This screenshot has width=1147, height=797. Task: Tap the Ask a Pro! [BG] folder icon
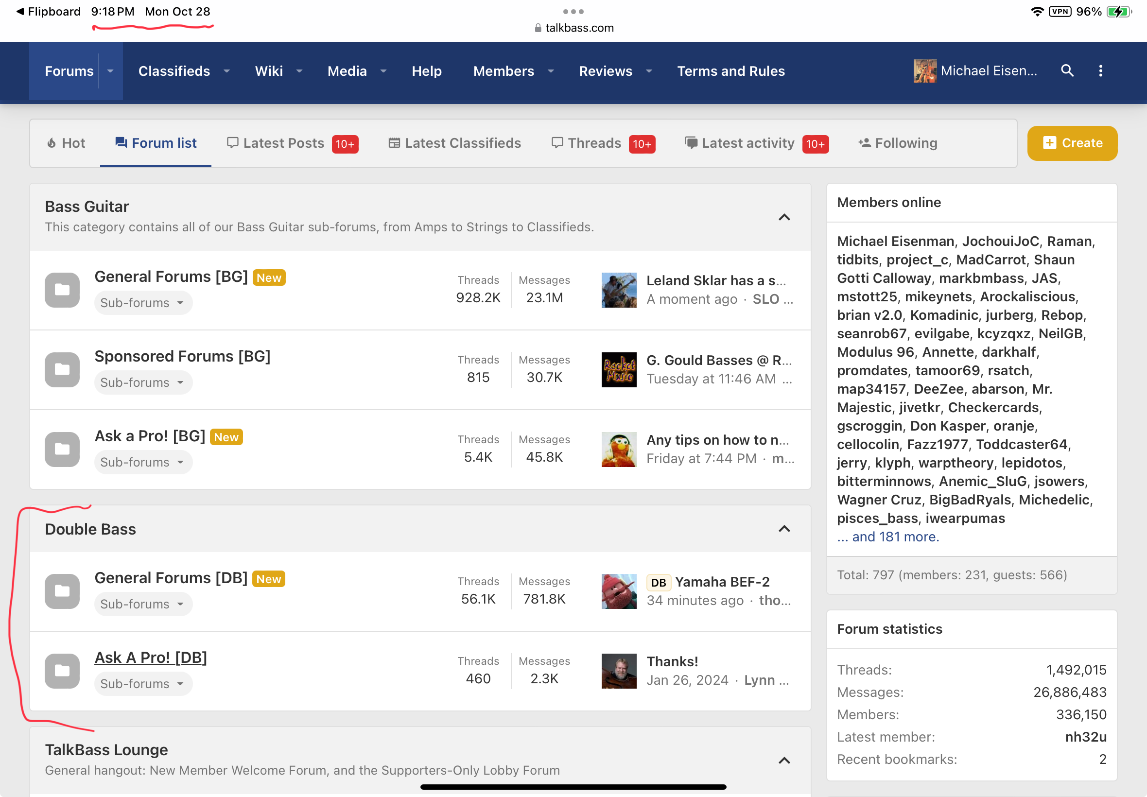point(62,449)
